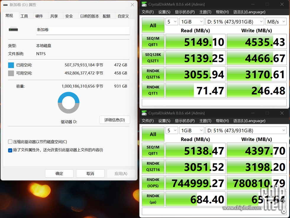Click the 71.47 read result
This screenshot has height=218, width=290.
coord(196,90)
